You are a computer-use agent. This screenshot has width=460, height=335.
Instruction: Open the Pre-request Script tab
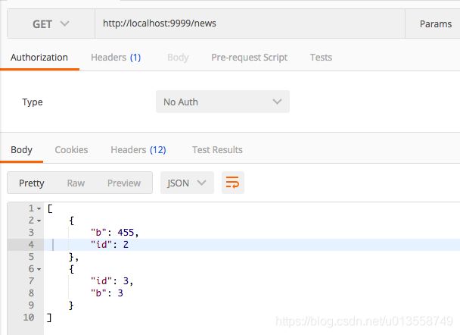249,58
